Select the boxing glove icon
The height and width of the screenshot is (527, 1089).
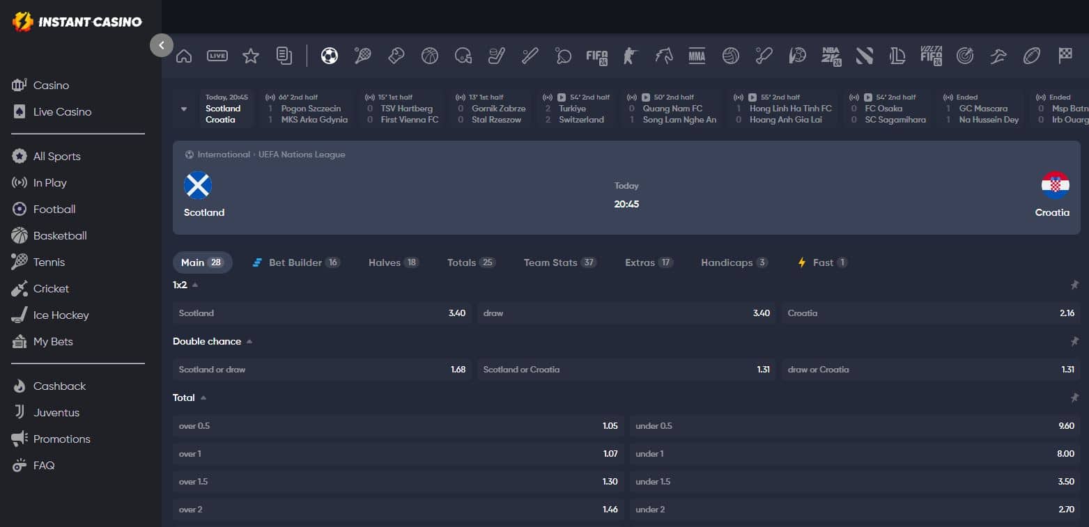(396, 56)
